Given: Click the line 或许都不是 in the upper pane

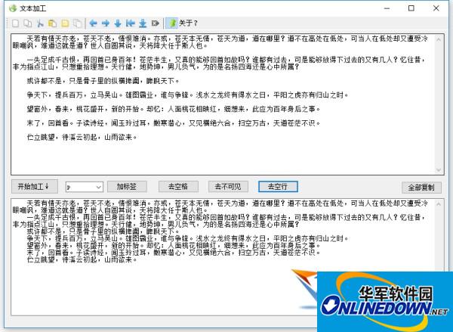Looking at the screenshot, I should pyautogui.click(x=103, y=81).
